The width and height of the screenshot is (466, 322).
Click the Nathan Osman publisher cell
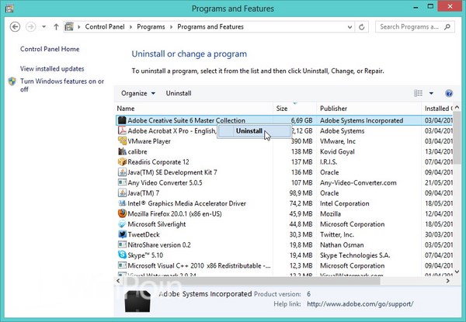[342, 245]
